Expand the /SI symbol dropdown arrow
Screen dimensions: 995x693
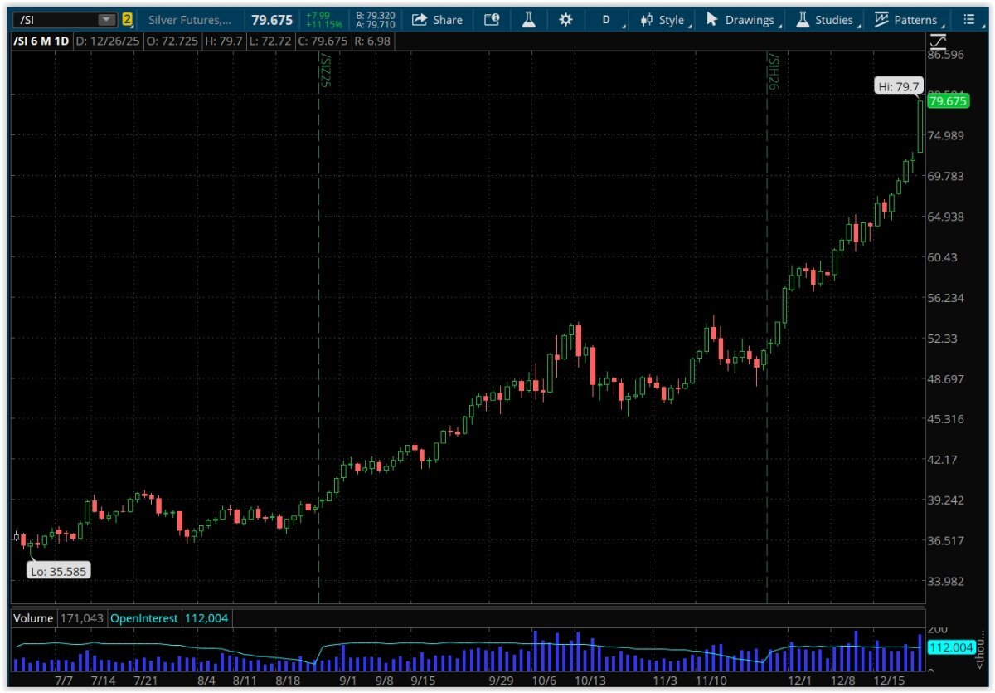pyautogui.click(x=106, y=20)
